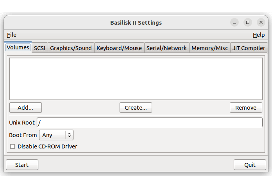Click inside the empty volumes list
Image resolution: width=272 pixels, height=188 pixels.
point(136,79)
